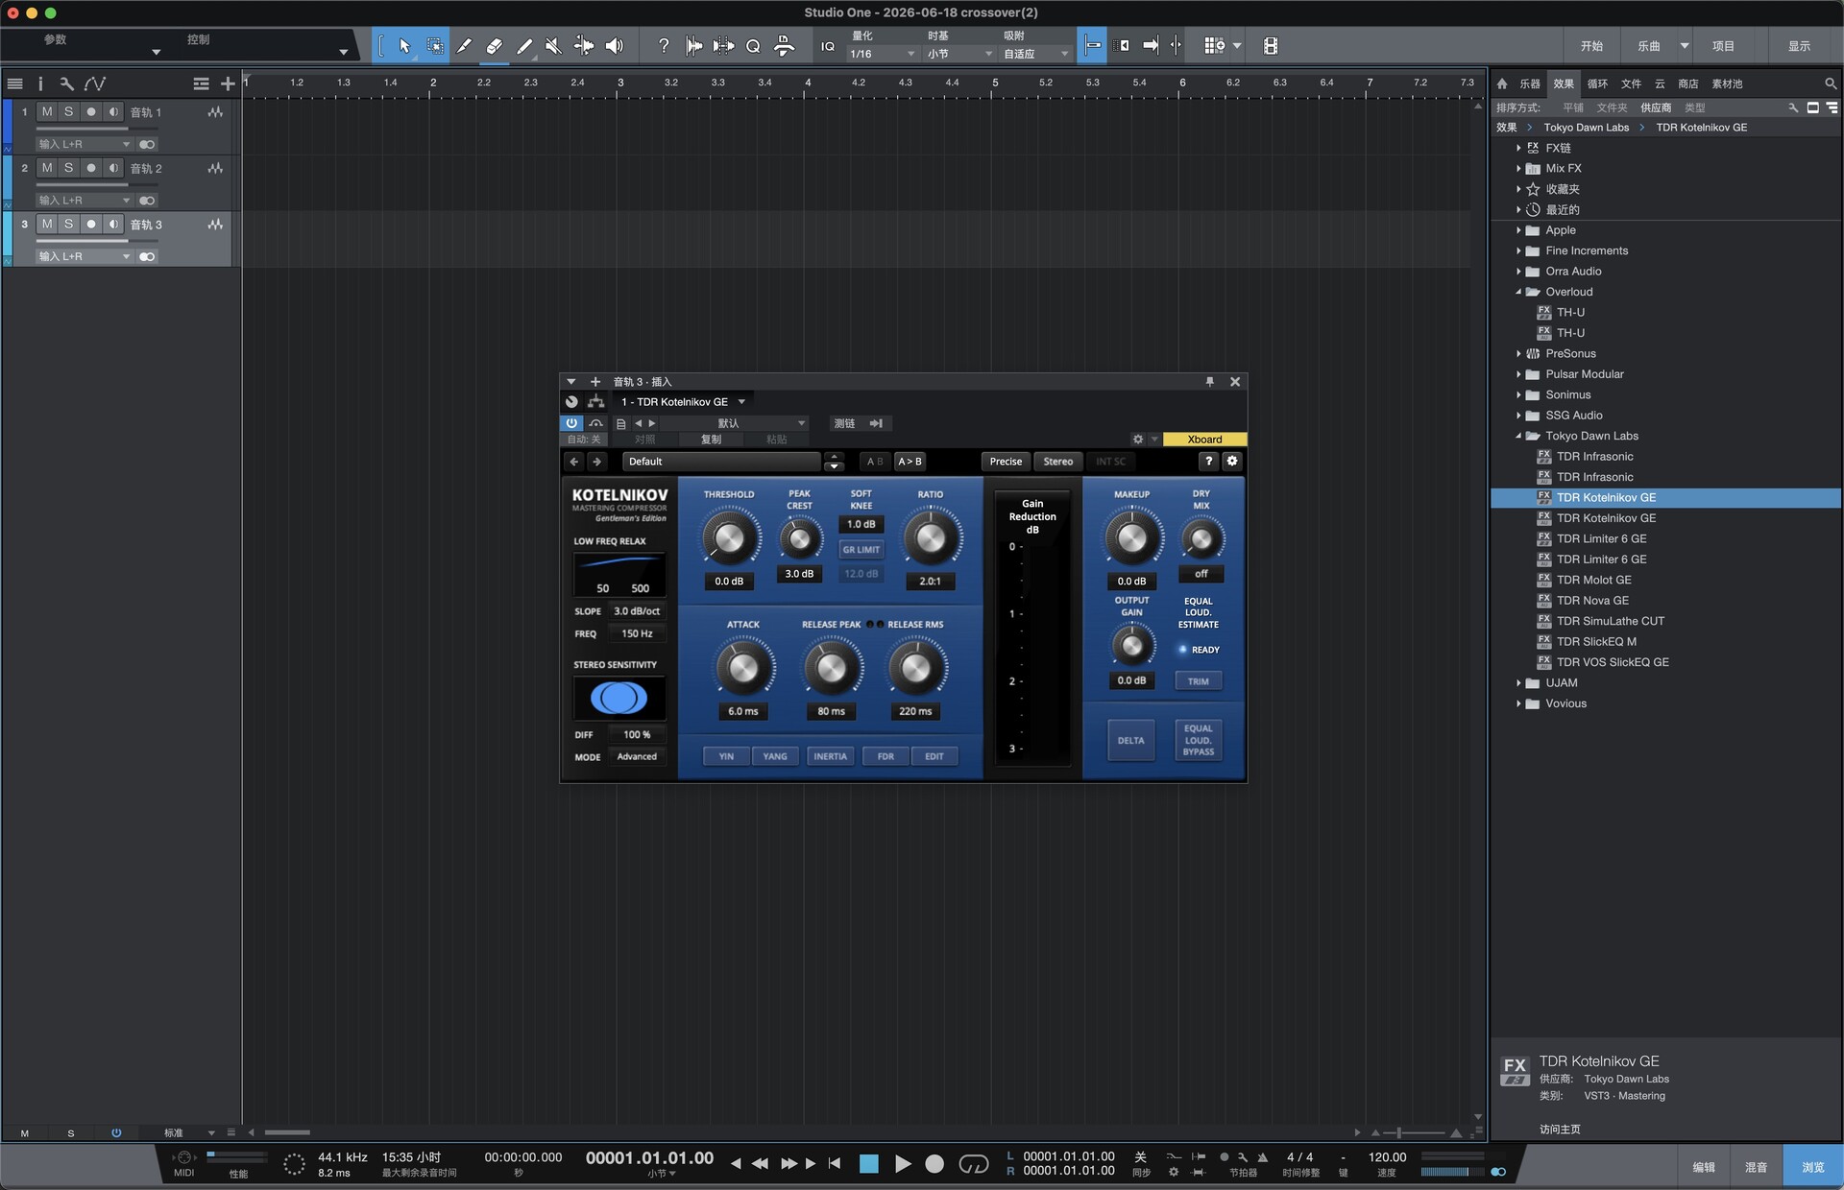Open 音轨 3 input 输入 L+R dropdown
This screenshot has height=1190, width=1844.
[x=84, y=256]
